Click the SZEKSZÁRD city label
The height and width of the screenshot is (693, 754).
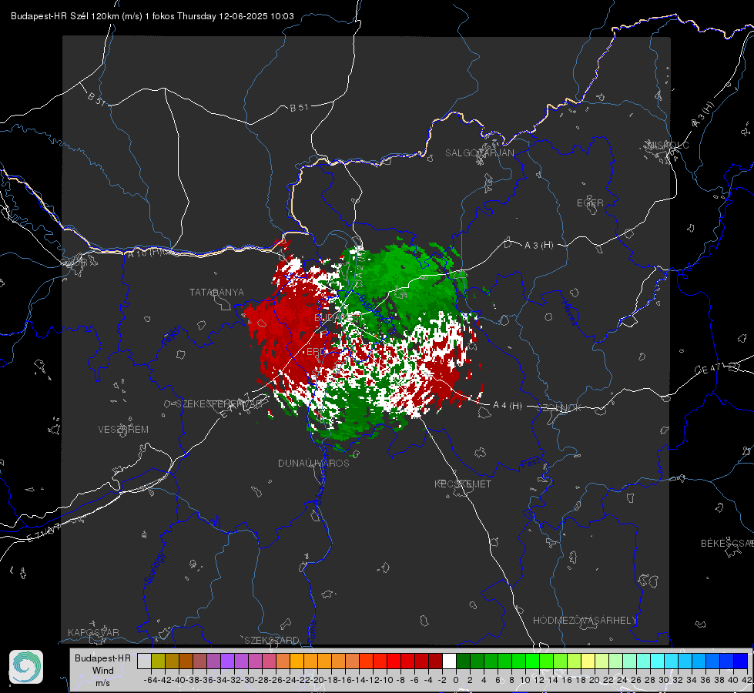point(272,640)
